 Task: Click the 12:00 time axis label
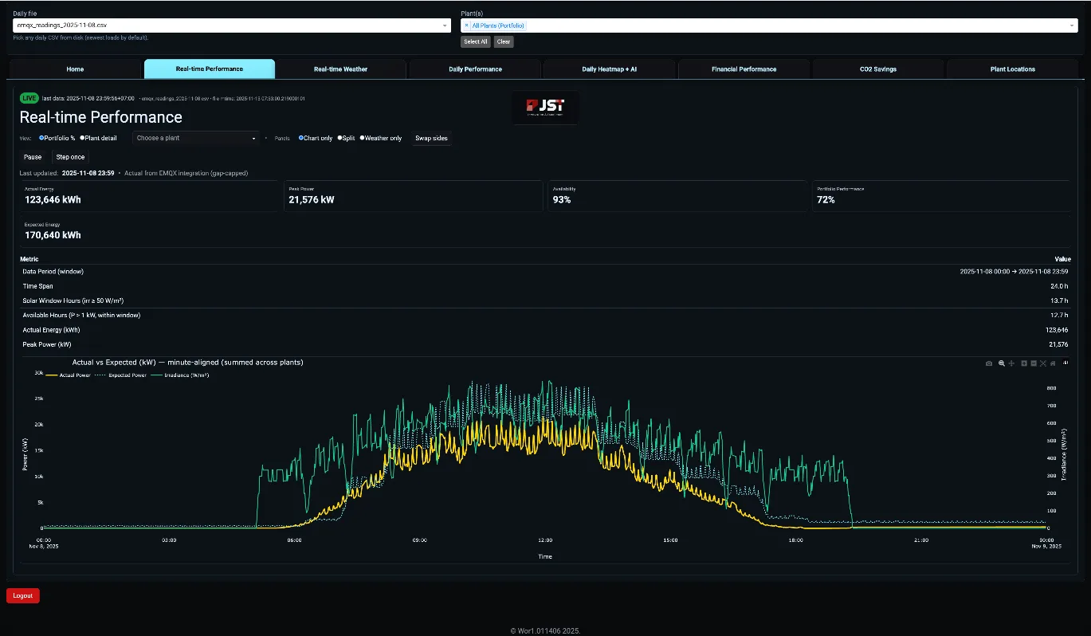[545, 540]
